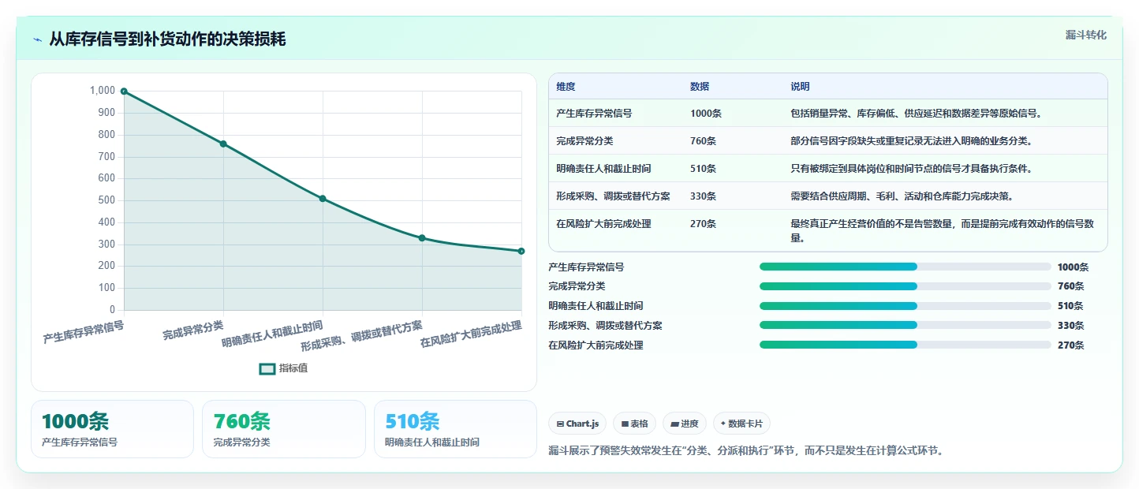The image size is (1139, 489).
Task: Click progress bar for 在风险扩大前完成处理
Action: click(906, 345)
